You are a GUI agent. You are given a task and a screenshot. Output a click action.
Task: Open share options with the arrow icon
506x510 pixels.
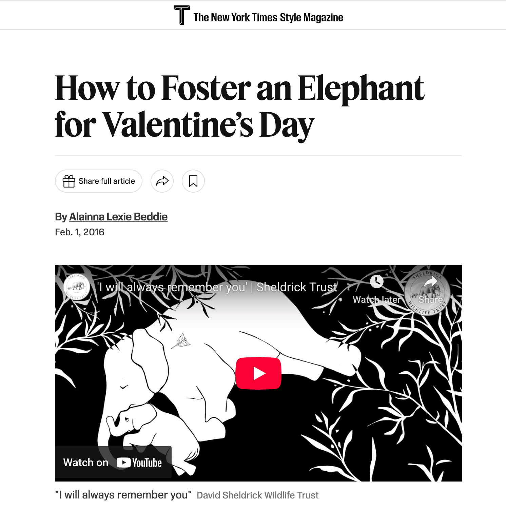click(162, 181)
